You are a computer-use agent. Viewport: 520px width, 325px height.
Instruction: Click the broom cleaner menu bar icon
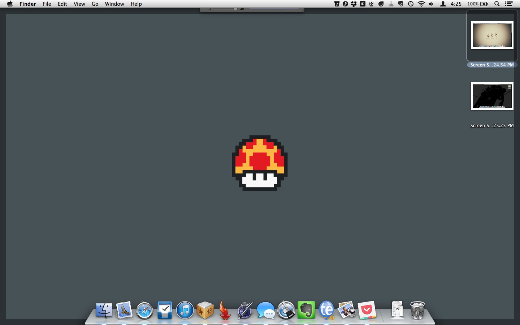[391, 4]
